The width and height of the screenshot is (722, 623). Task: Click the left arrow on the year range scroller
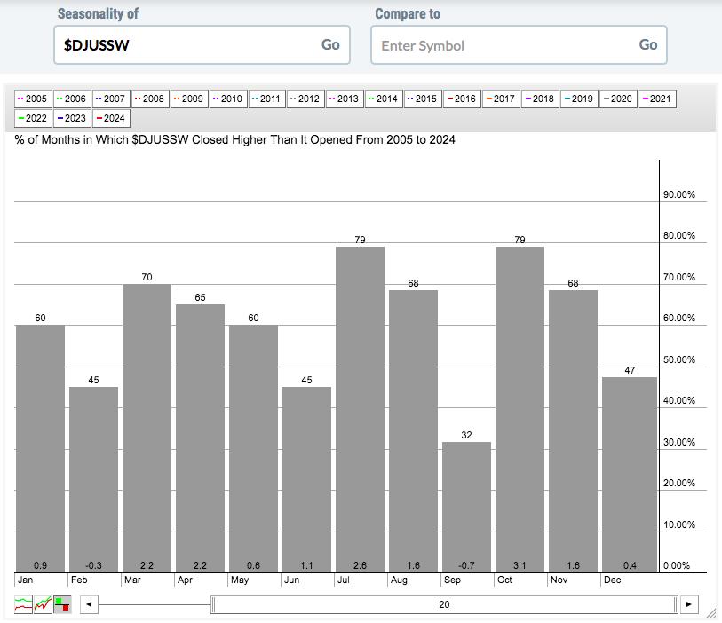point(88,605)
